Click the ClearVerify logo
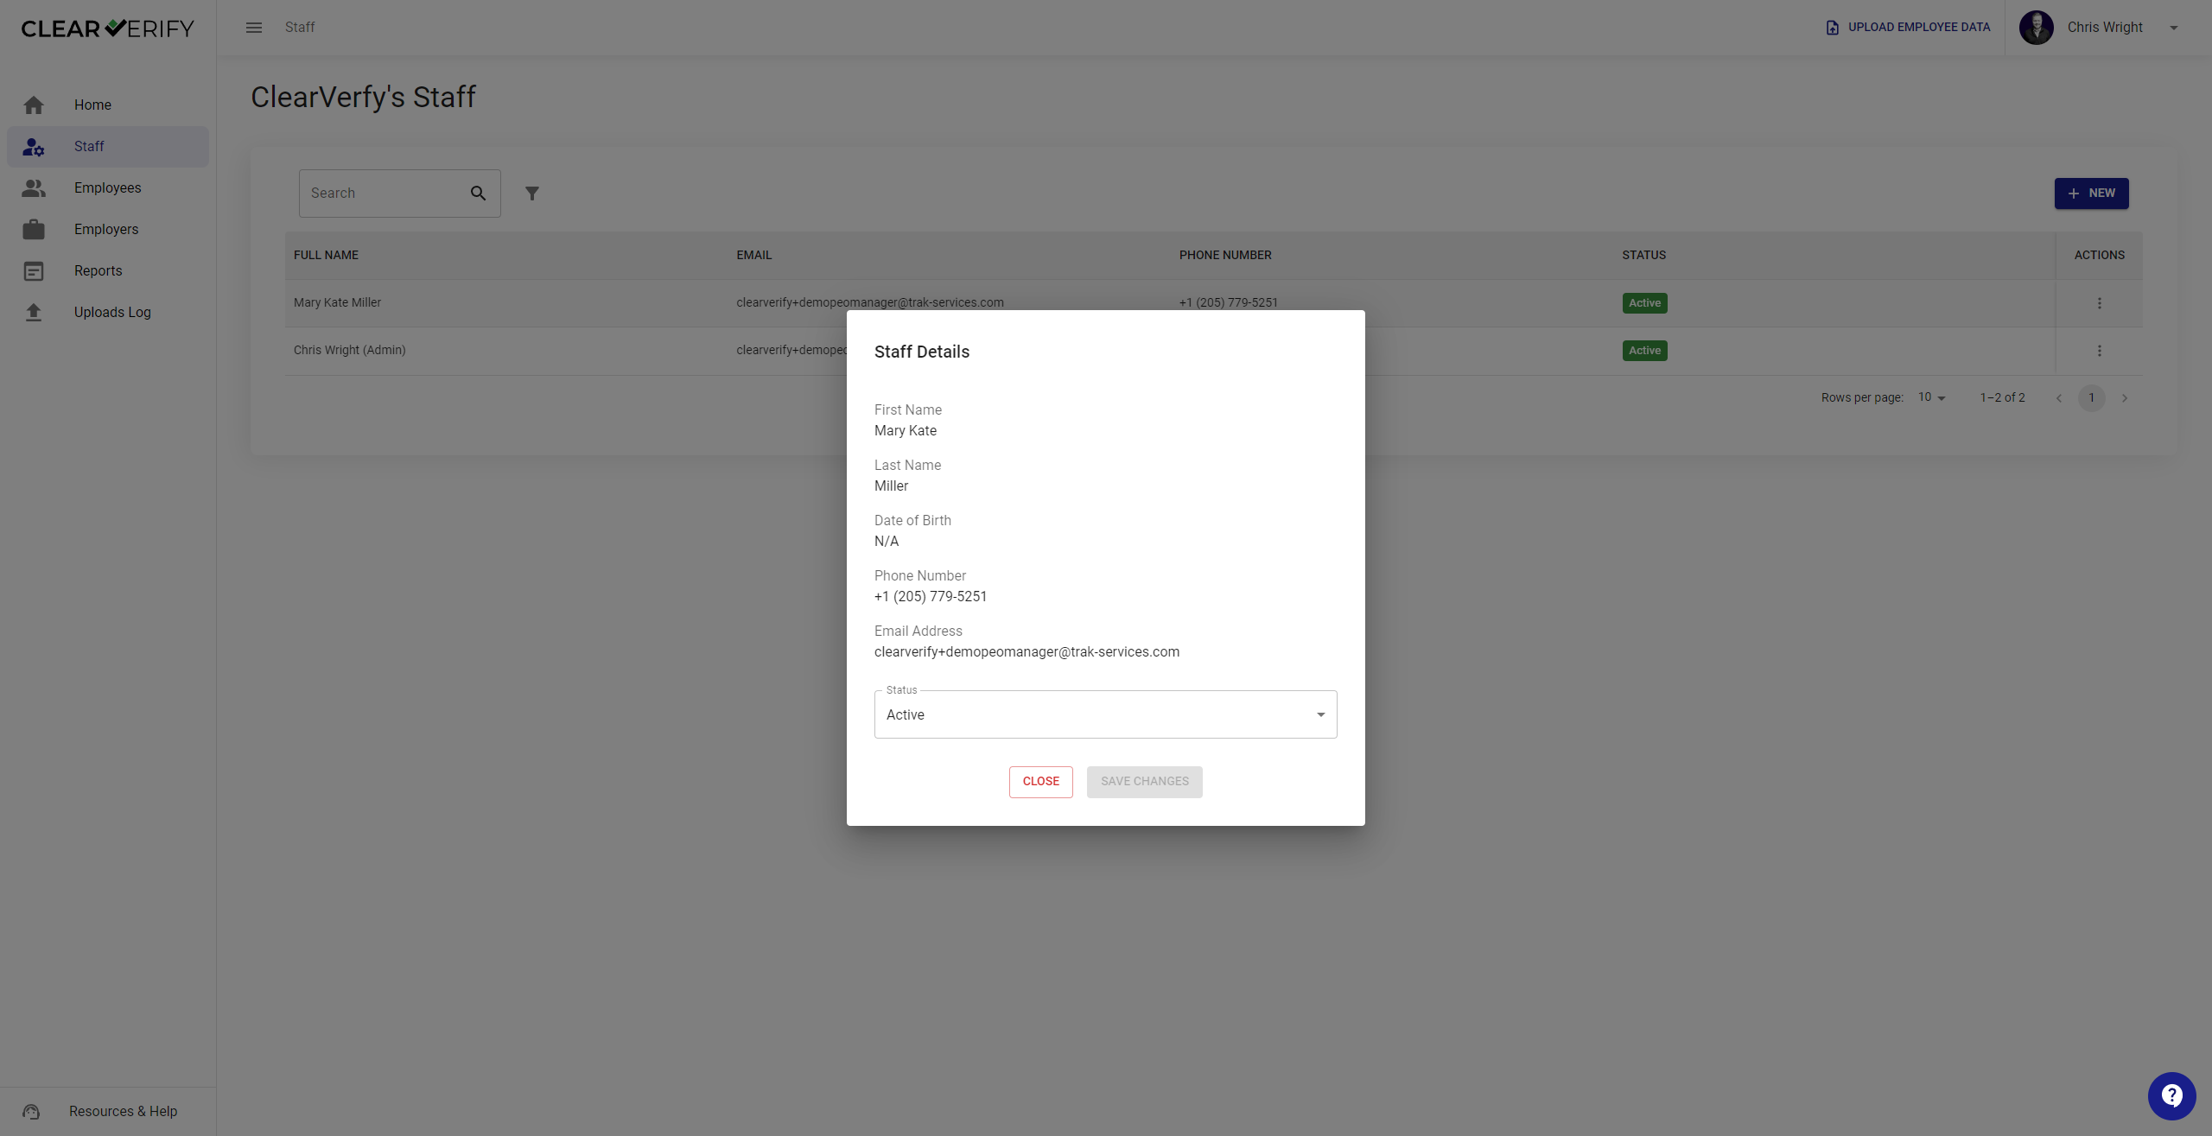This screenshot has width=2212, height=1136. 108,29
